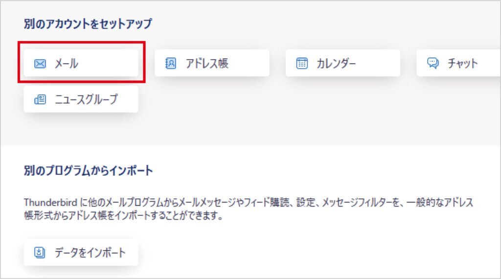Viewport: 501px width, 279px height.
Task: Start チャット account setup
Action: [459, 63]
